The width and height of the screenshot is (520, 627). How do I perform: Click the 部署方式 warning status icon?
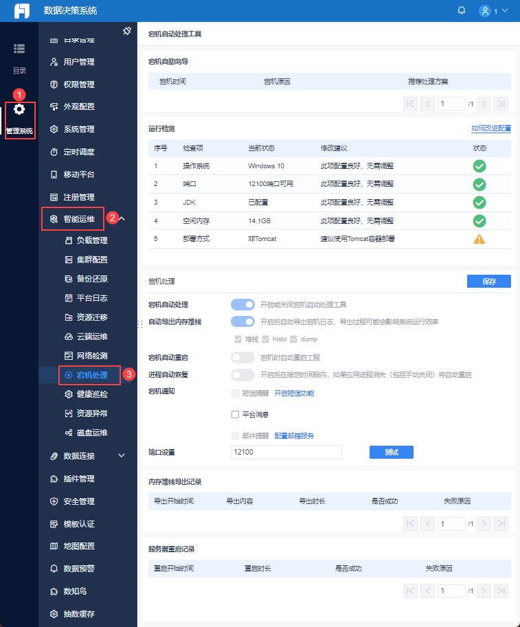[x=479, y=239]
